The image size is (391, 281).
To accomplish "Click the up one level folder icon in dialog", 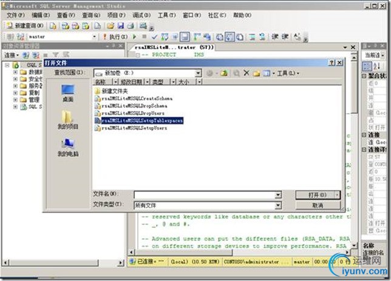I will point(224,73).
